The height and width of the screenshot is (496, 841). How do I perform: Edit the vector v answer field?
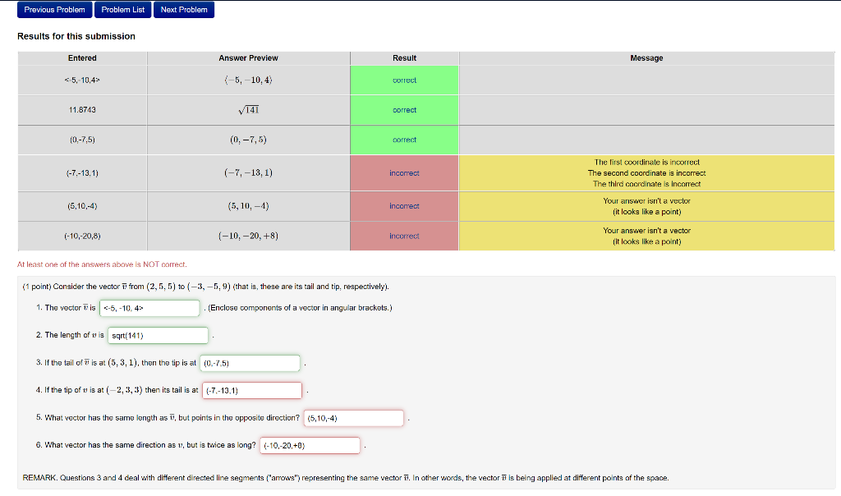coord(149,308)
